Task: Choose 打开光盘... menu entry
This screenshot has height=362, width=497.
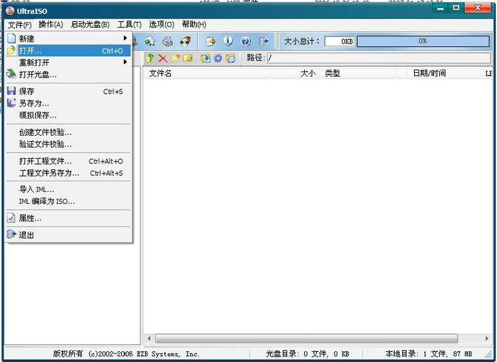Action: click(68, 74)
